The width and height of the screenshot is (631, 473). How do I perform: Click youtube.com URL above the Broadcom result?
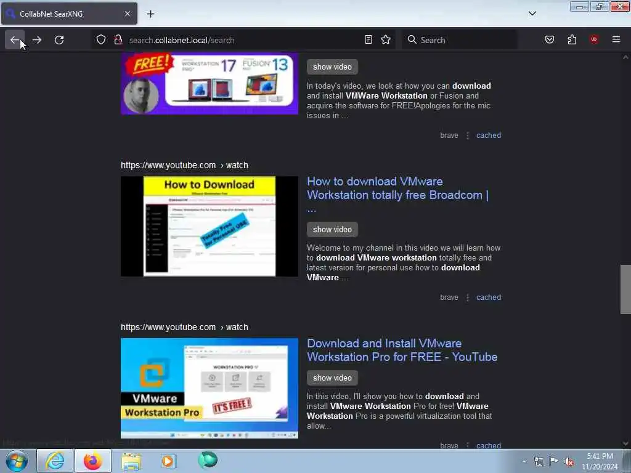pos(184,165)
